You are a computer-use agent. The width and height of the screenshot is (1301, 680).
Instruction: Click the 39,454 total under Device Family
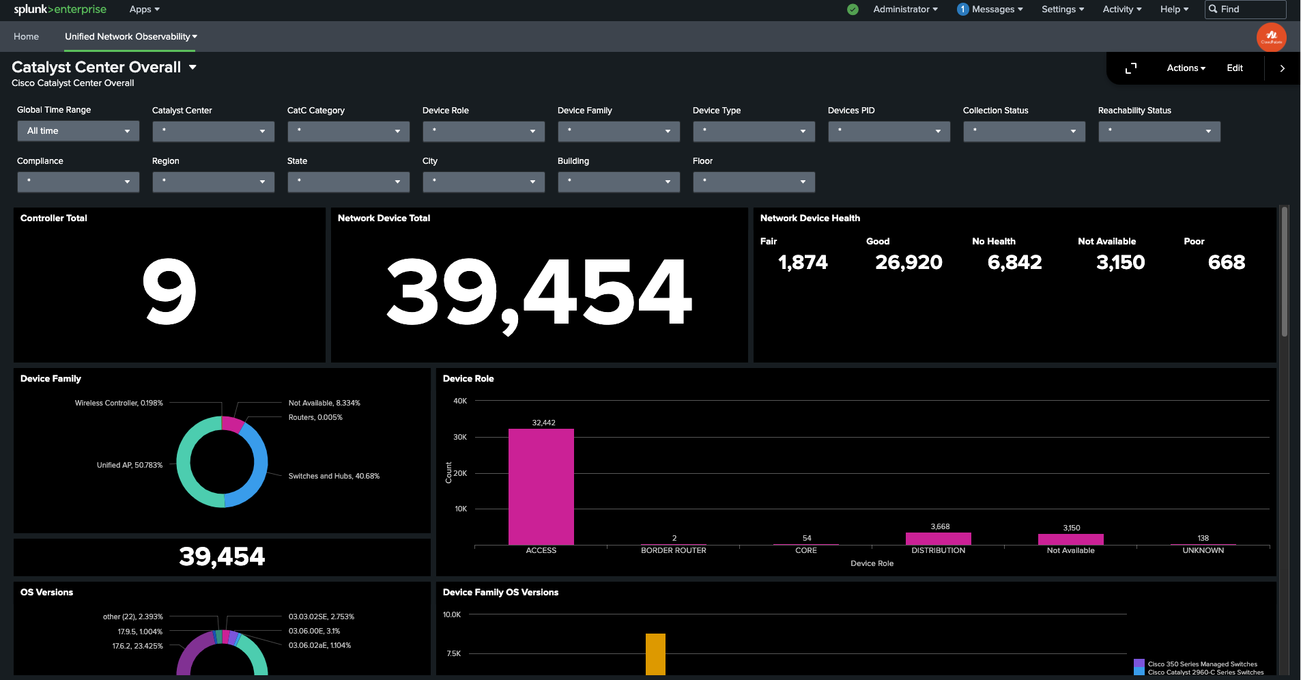click(x=222, y=557)
